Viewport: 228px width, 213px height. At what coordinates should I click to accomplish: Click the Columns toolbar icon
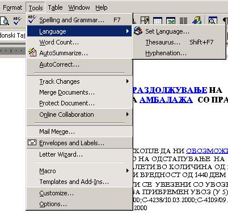183,21
